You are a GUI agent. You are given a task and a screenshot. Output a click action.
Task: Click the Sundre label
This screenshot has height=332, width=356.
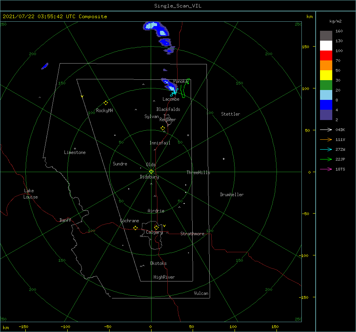pyautogui.click(x=120, y=164)
